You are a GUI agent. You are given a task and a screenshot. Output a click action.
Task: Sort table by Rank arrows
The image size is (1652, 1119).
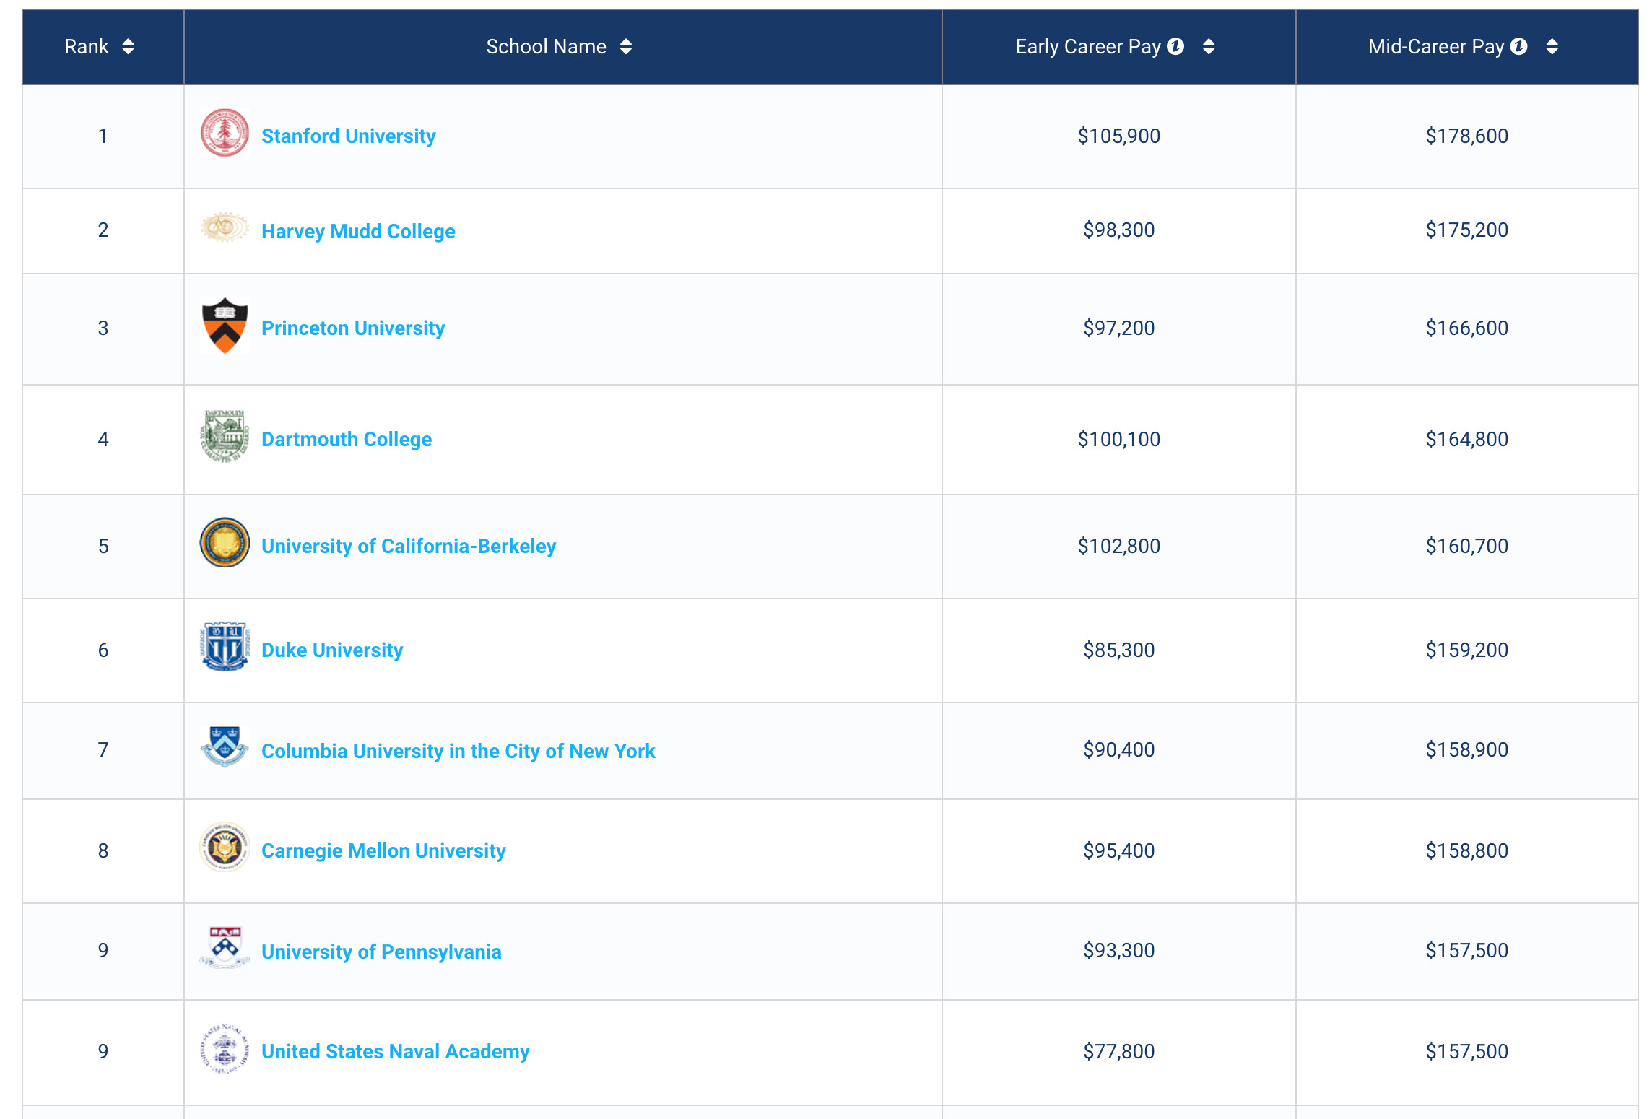point(128,47)
